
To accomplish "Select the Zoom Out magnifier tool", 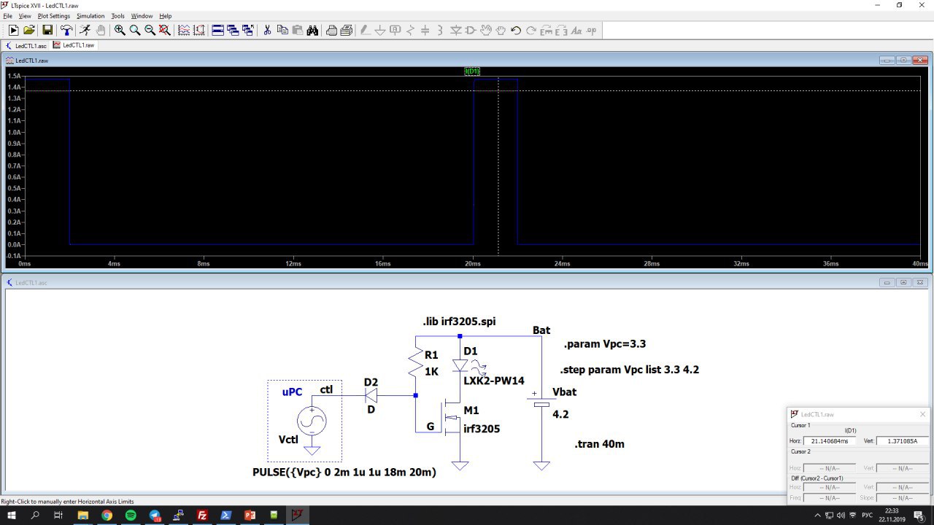I will point(150,30).
